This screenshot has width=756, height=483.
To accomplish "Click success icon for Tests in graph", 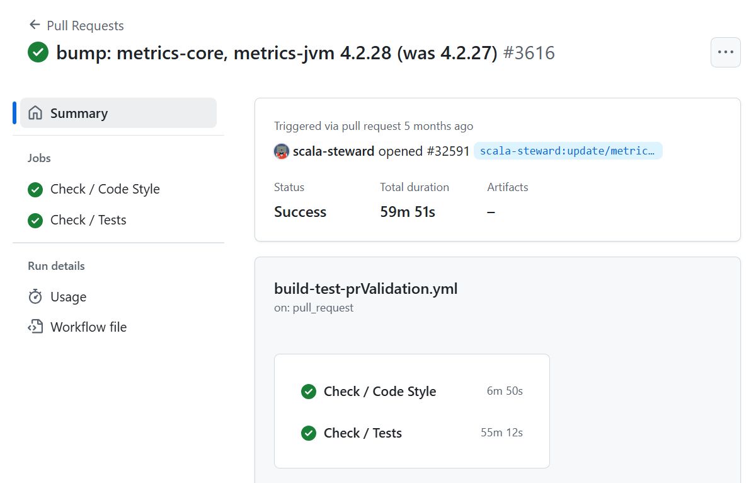I will click(x=309, y=433).
